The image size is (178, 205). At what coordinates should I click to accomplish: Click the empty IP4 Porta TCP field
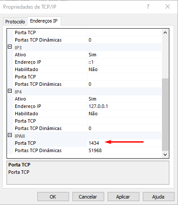click(x=125, y=121)
